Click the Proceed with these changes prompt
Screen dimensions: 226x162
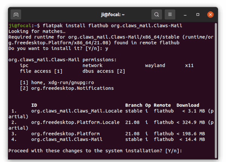coord(95,151)
